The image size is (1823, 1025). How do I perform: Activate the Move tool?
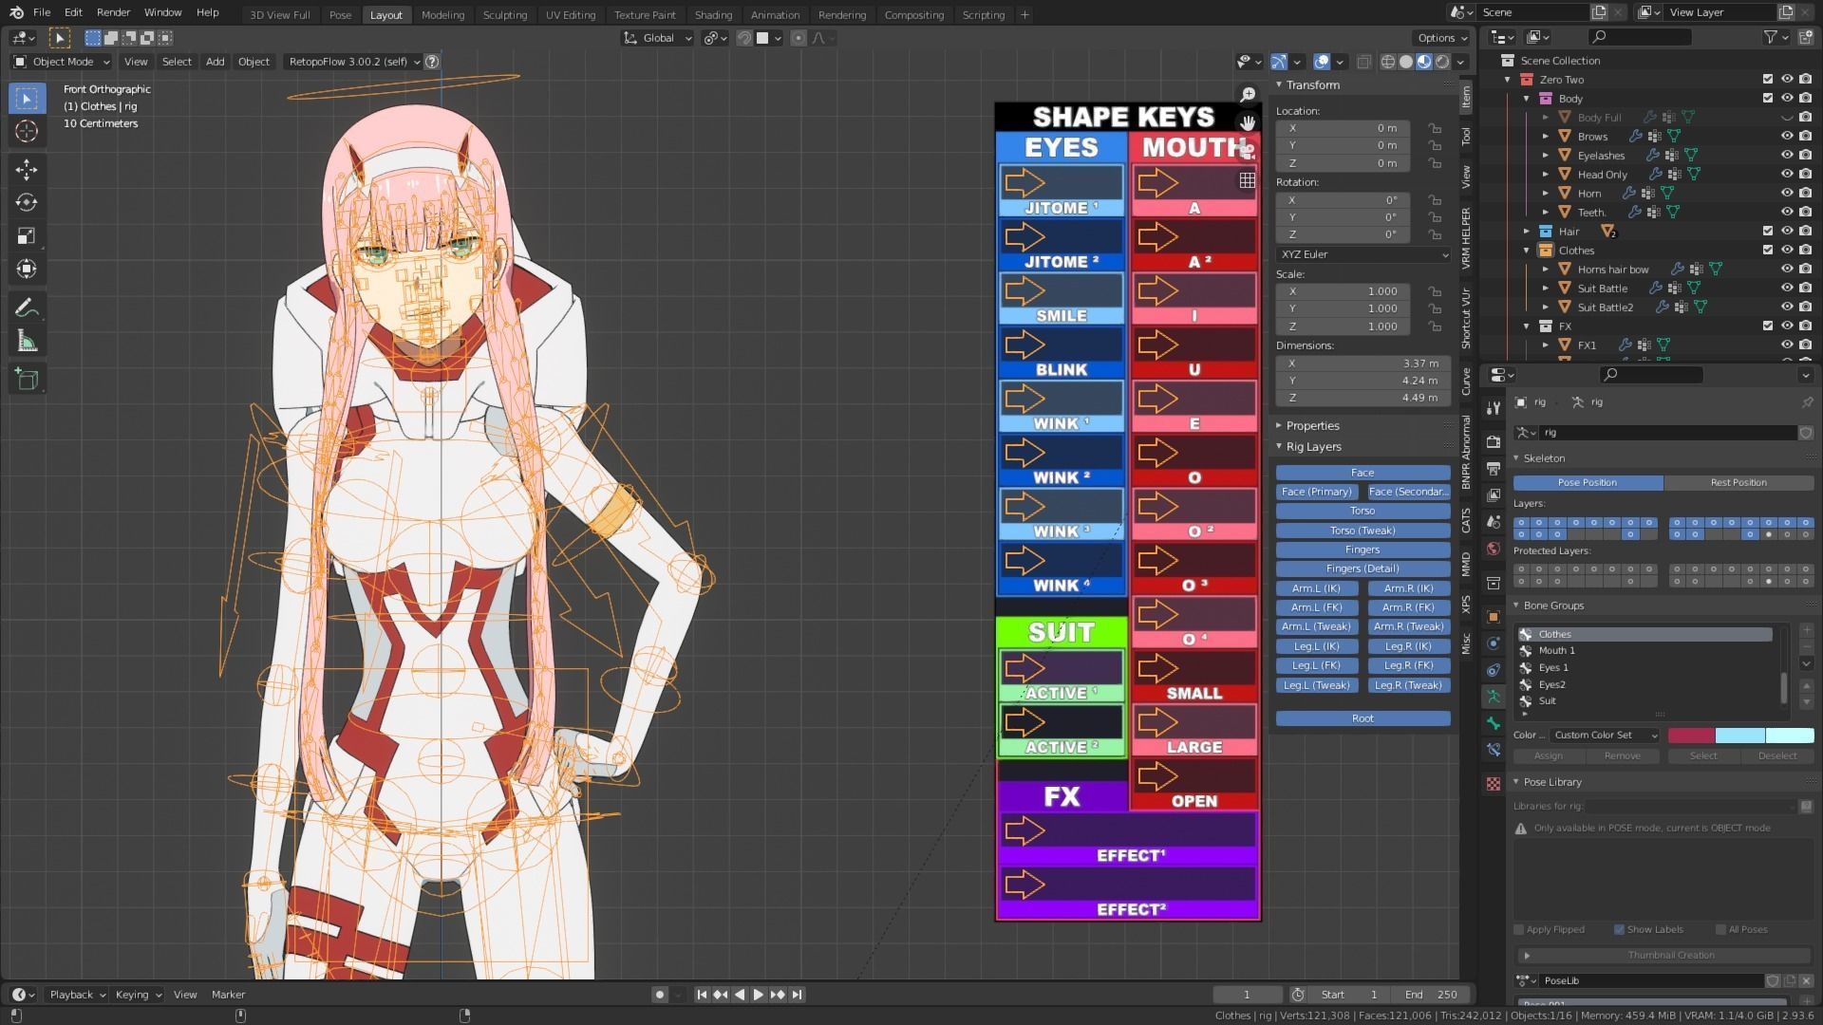click(27, 170)
